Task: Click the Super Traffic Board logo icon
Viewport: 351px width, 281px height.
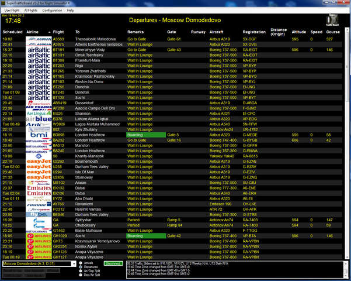Action: click(332, 20)
